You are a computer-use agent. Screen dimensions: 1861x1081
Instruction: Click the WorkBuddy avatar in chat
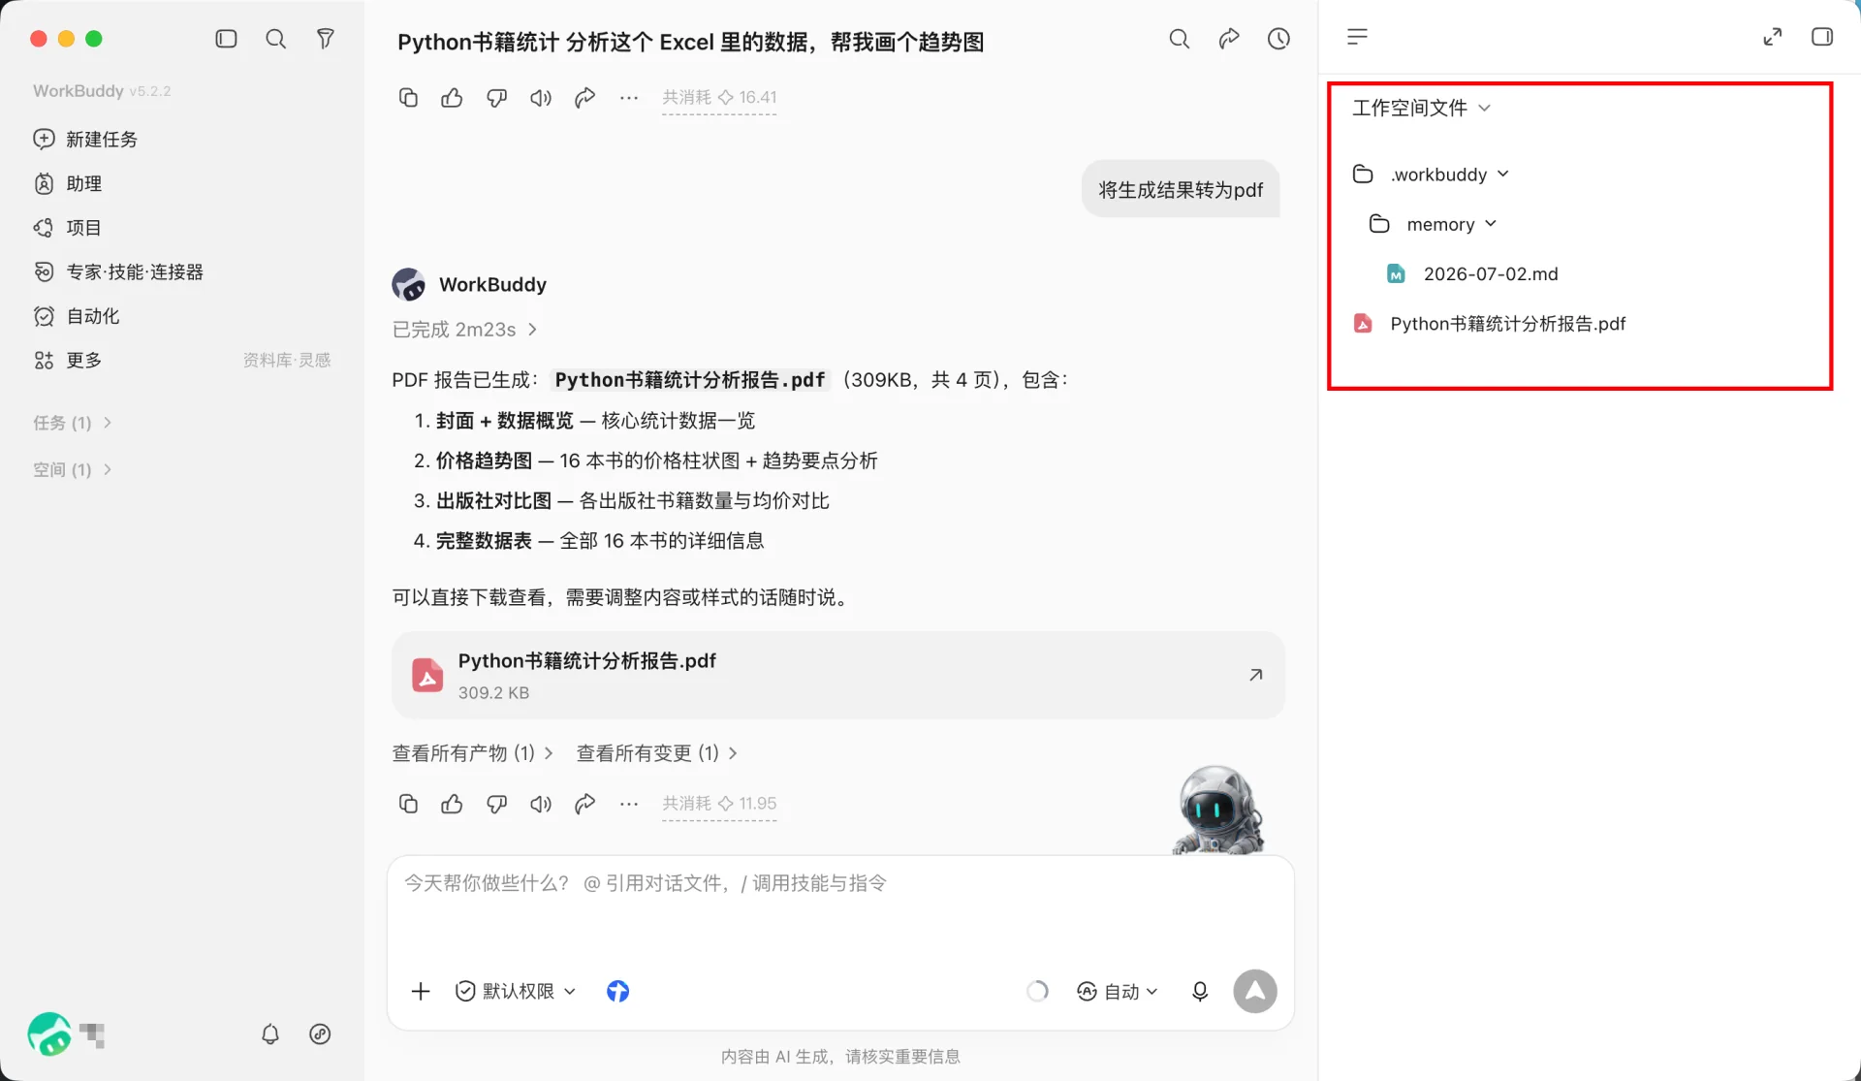point(409,284)
